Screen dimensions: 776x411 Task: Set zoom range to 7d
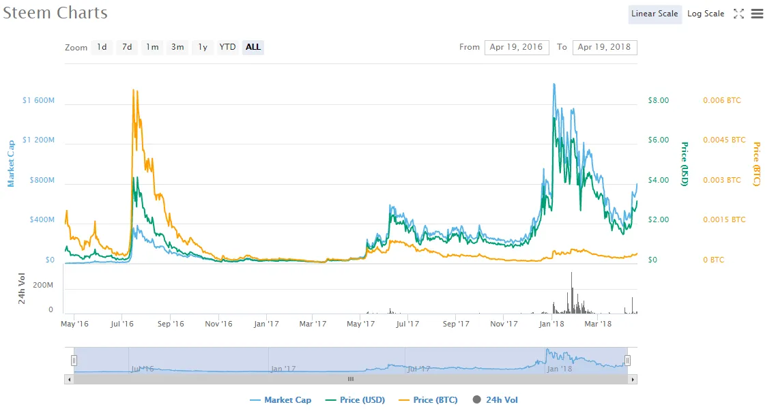[x=127, y=47]
